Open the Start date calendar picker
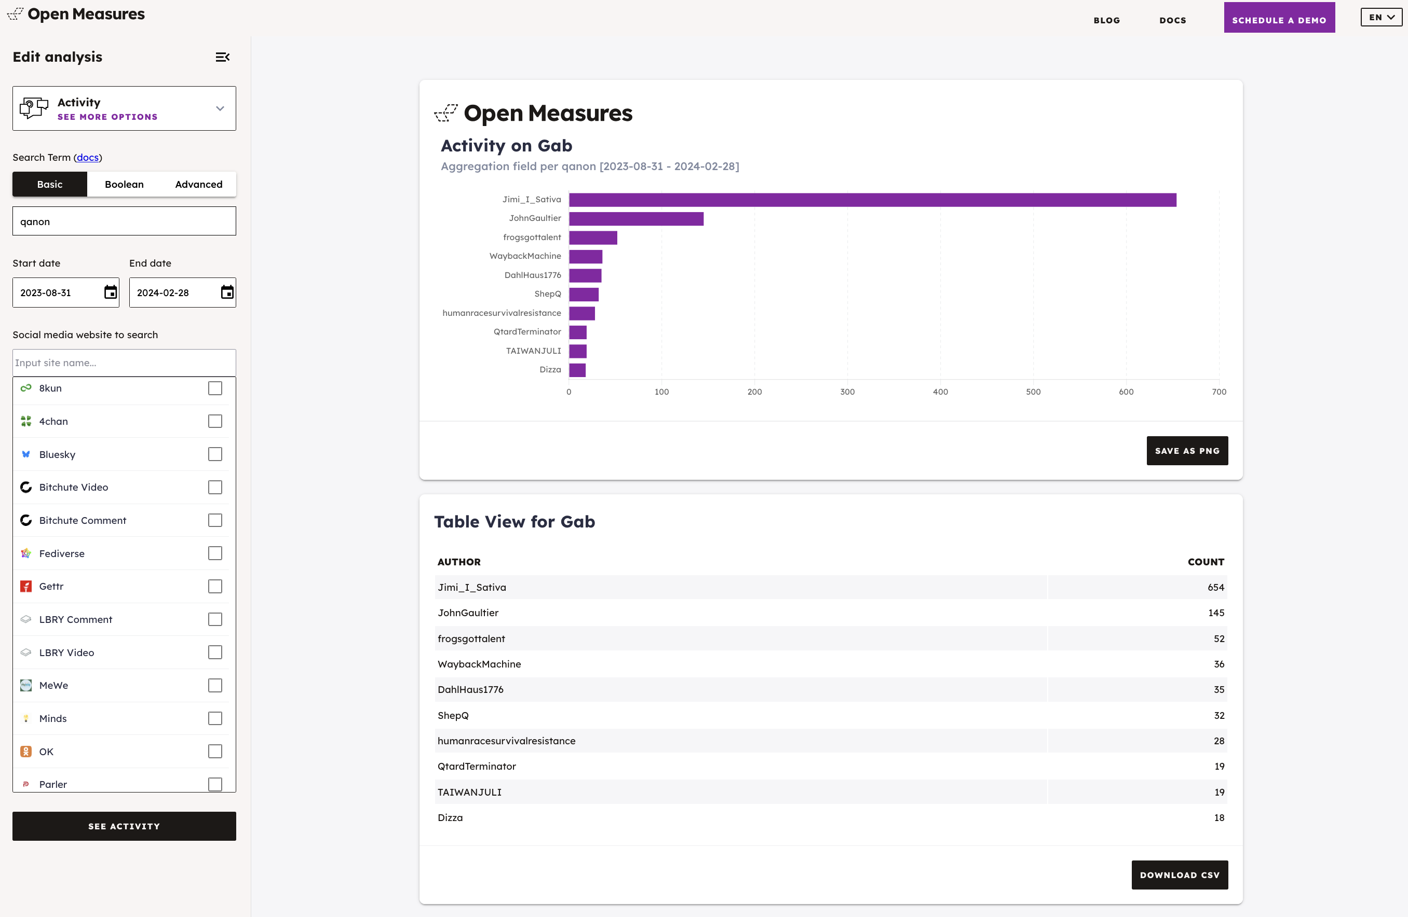Image resolution: width=1408 pixels, height=917 pixels. [x=111, y=293]
